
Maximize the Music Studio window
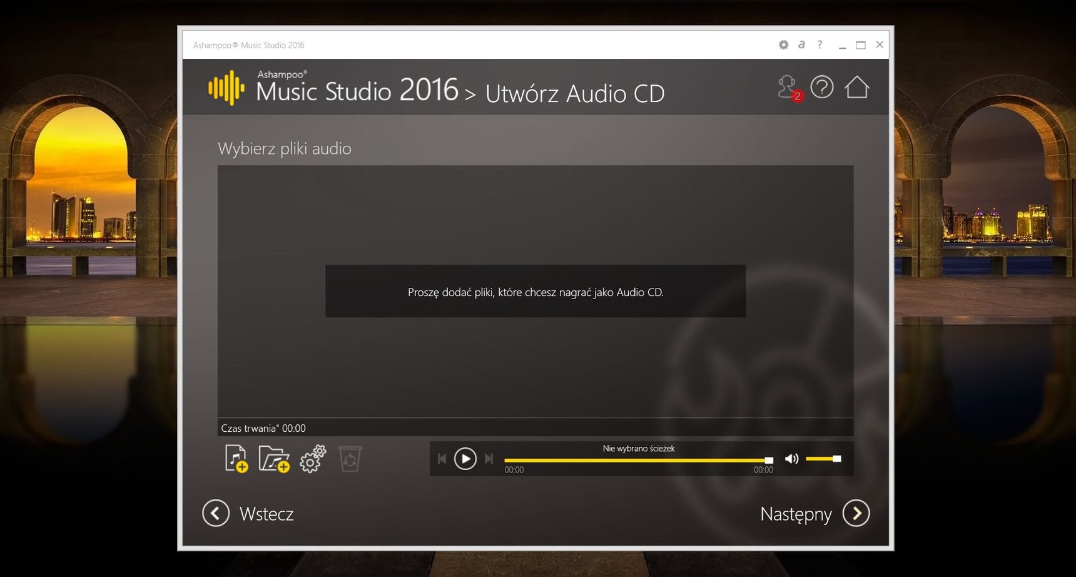click(861, 45)
